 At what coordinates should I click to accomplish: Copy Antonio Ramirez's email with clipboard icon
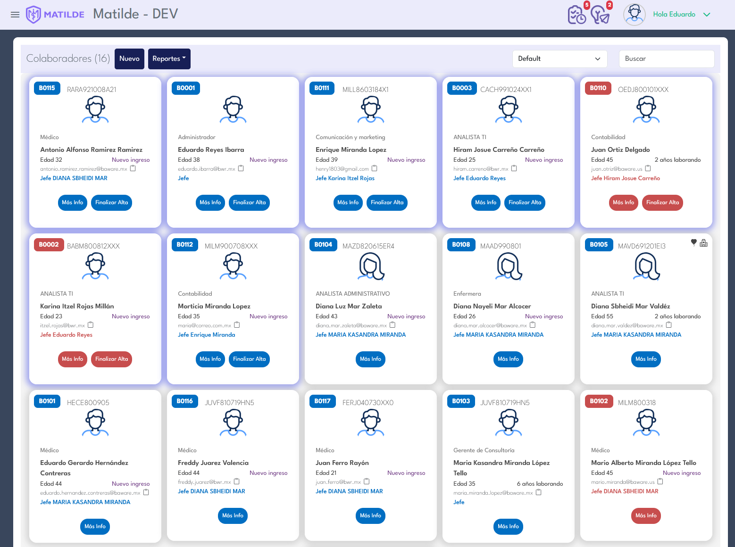tap(133, 168)
